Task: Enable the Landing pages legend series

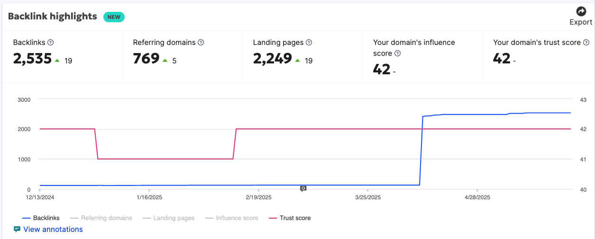Action: 168,218
